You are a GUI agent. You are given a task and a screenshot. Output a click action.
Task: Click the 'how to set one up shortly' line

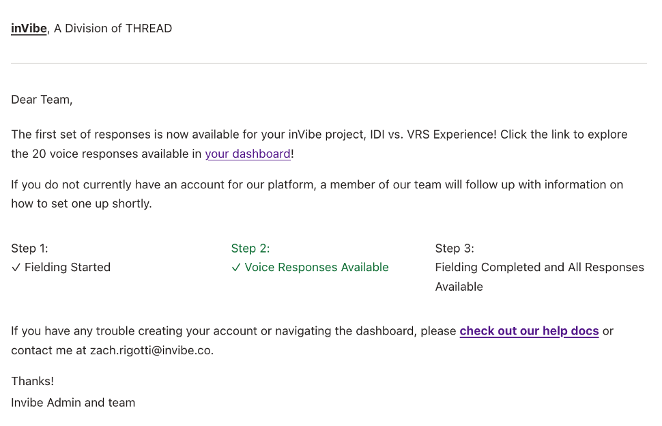[81, 203]
